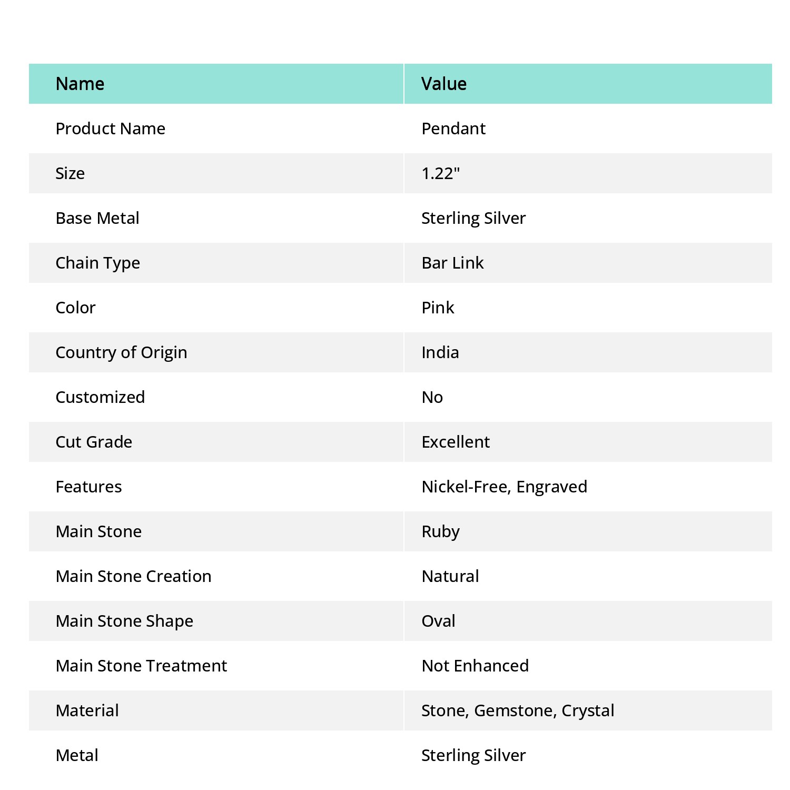Select the Country of Origin label
Viewport: 790px width, 790px height.
click(x=122, y=352)
